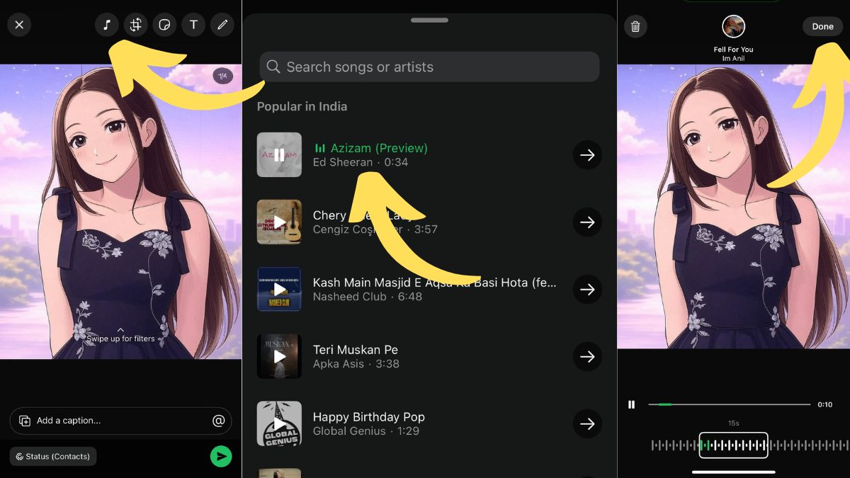The height and width of the screenshot is (478, 850).
Task: Click the Search songs or artists field
Action: pos(429,67)
